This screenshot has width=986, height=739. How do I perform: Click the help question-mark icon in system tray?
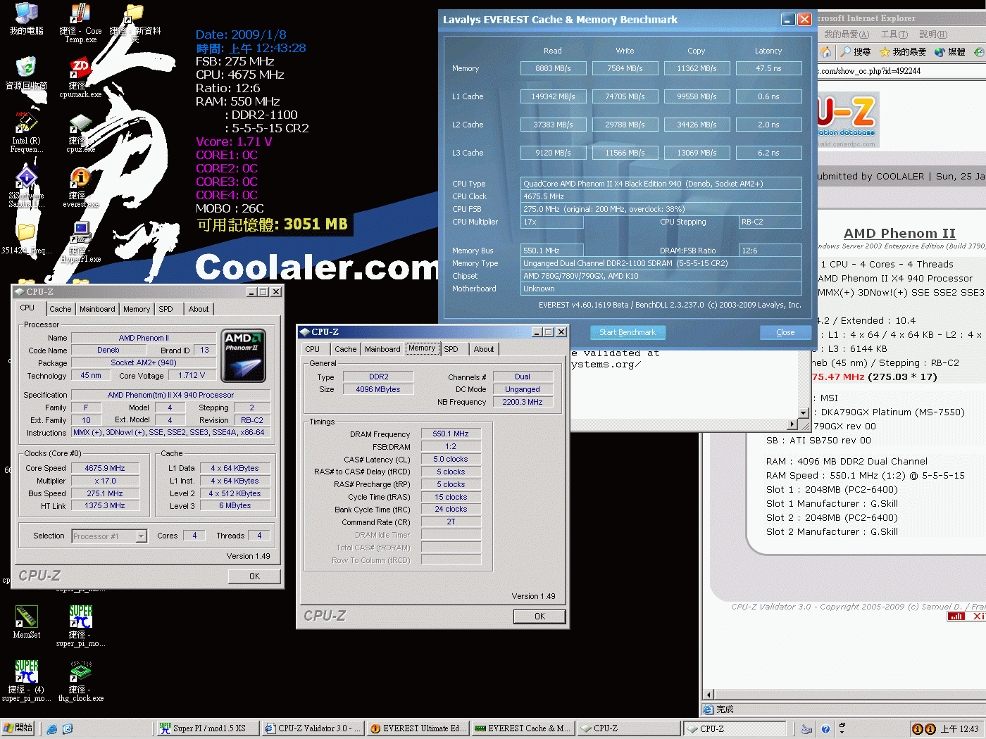[825, 729]
